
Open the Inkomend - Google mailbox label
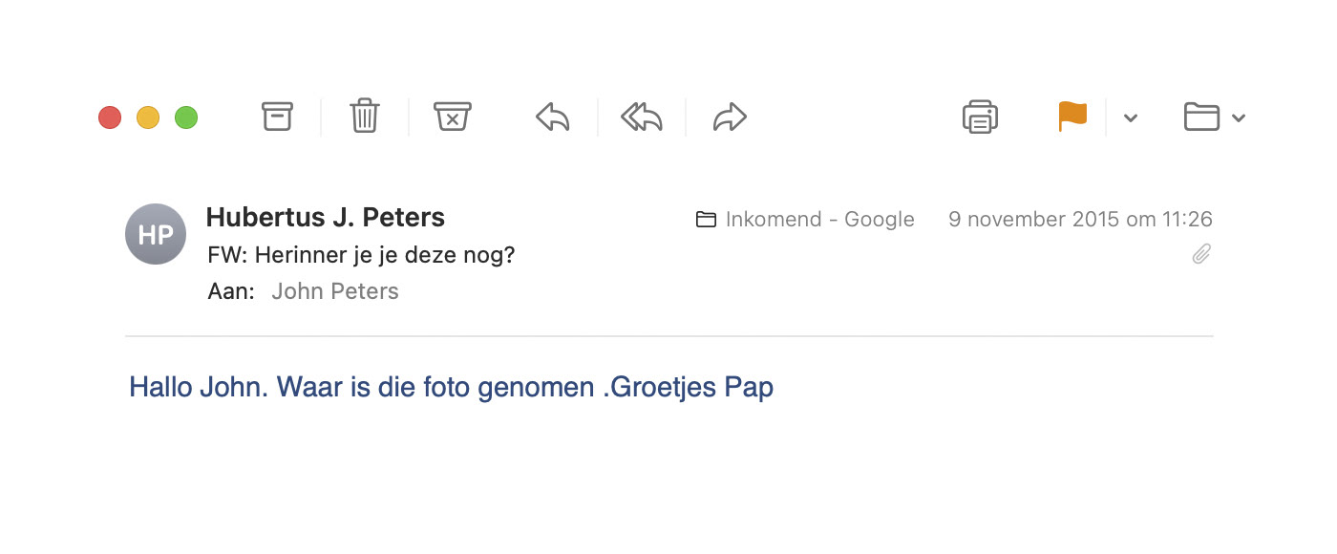click(805, 220)
